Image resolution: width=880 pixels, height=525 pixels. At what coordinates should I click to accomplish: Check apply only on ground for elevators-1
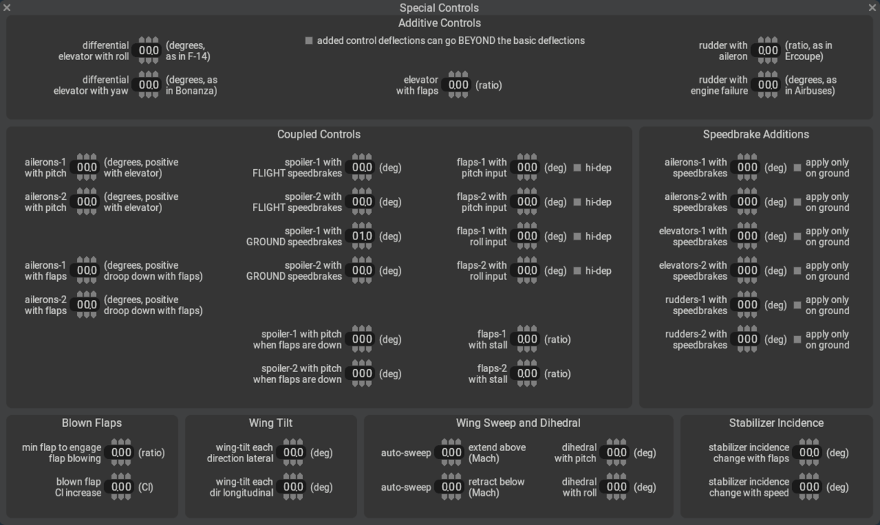pos(797,237)
